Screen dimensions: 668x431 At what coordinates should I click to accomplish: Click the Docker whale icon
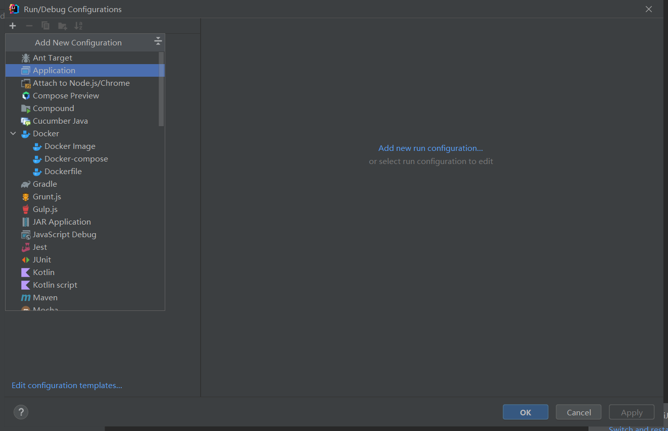coord(26,134)
